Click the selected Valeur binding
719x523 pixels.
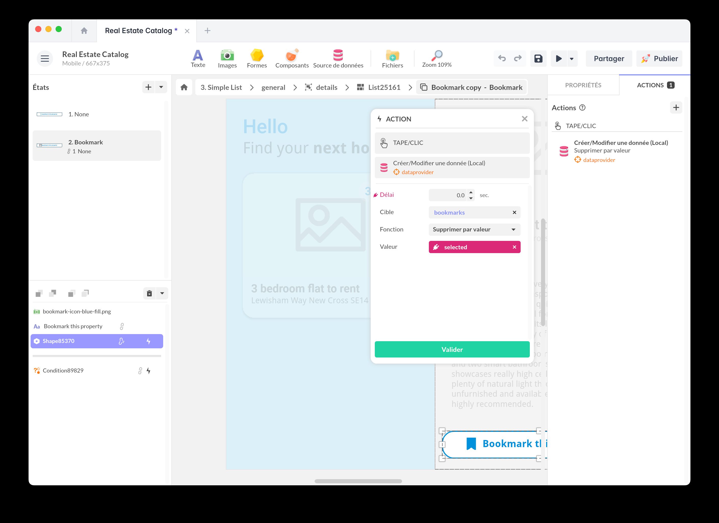tap(474, 247)
